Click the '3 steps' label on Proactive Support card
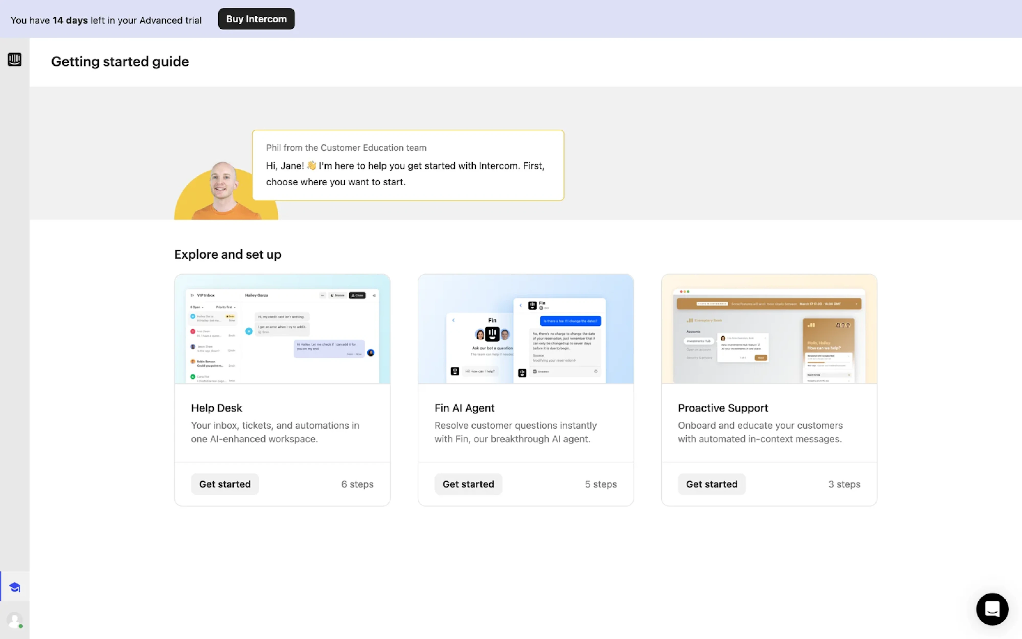Image resolution: width=1022 pixels, height=639 pixels. tap(844, 484)
